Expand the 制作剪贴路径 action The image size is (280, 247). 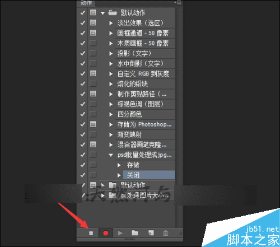tap(111, 94)
